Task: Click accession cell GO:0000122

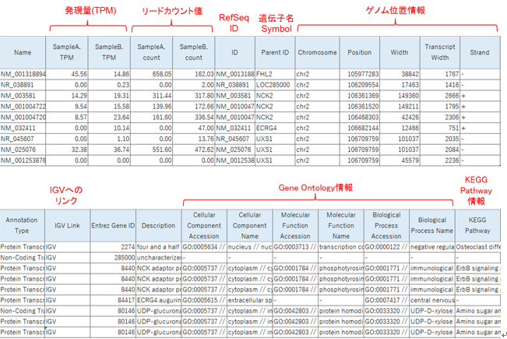Action: 386,247
